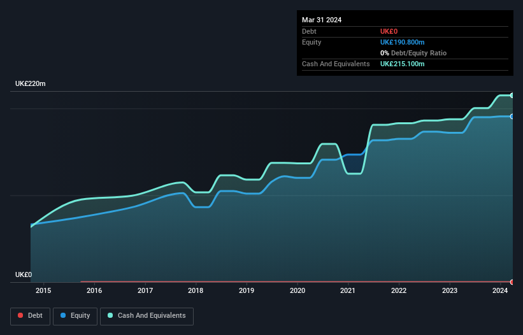Click the 2019 x-axis label
Viewport: 523px width, 335px height.
247,290
